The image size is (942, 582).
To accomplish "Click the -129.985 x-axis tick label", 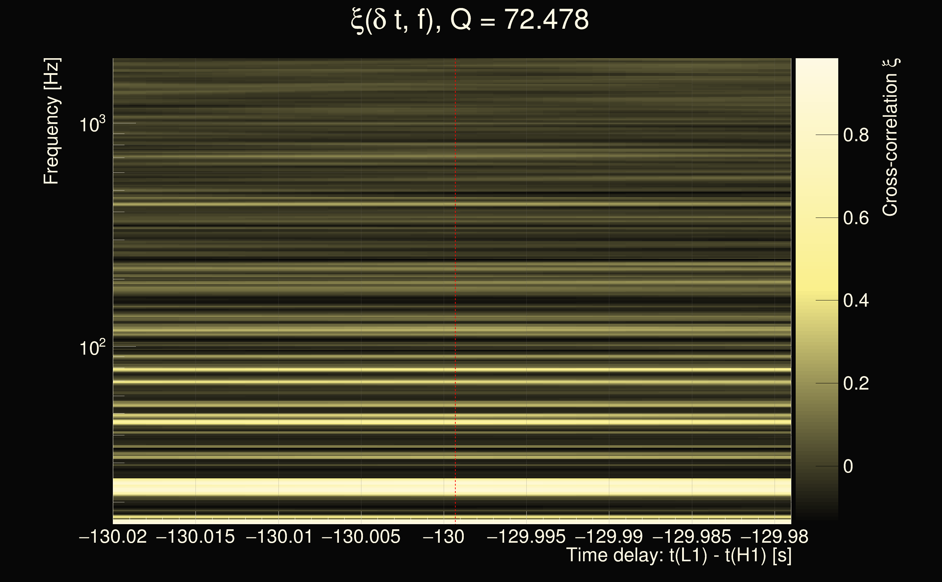I will click(692, 537).
